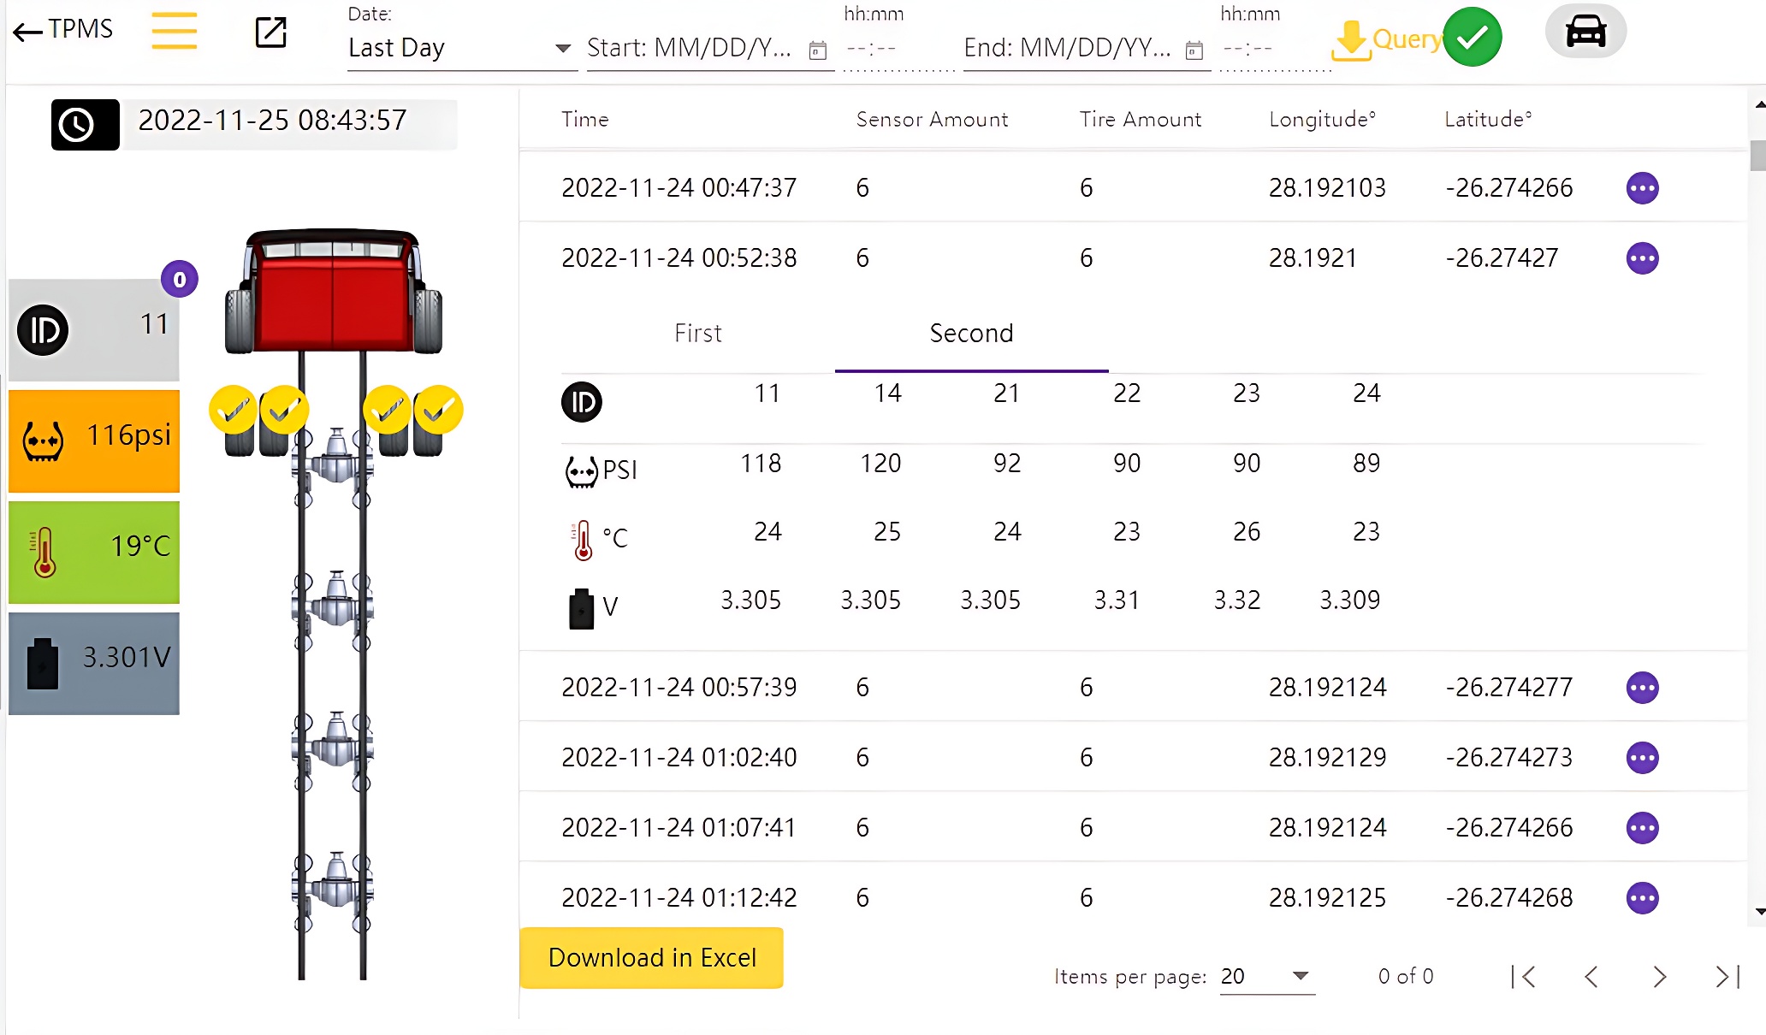Enable the end date time input field
The height and width of the screenshot is (1035, 1766).
point(1251,47)
